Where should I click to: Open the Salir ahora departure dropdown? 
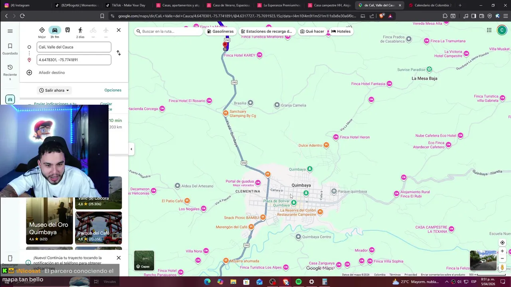click(54, 90)
